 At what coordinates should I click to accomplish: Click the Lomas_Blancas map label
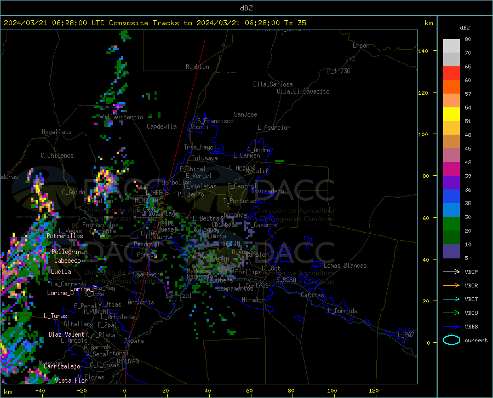[345, 266]
